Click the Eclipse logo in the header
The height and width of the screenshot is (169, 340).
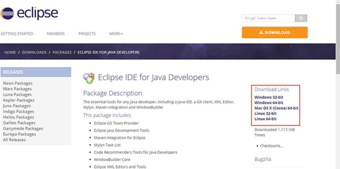(29, 14)
